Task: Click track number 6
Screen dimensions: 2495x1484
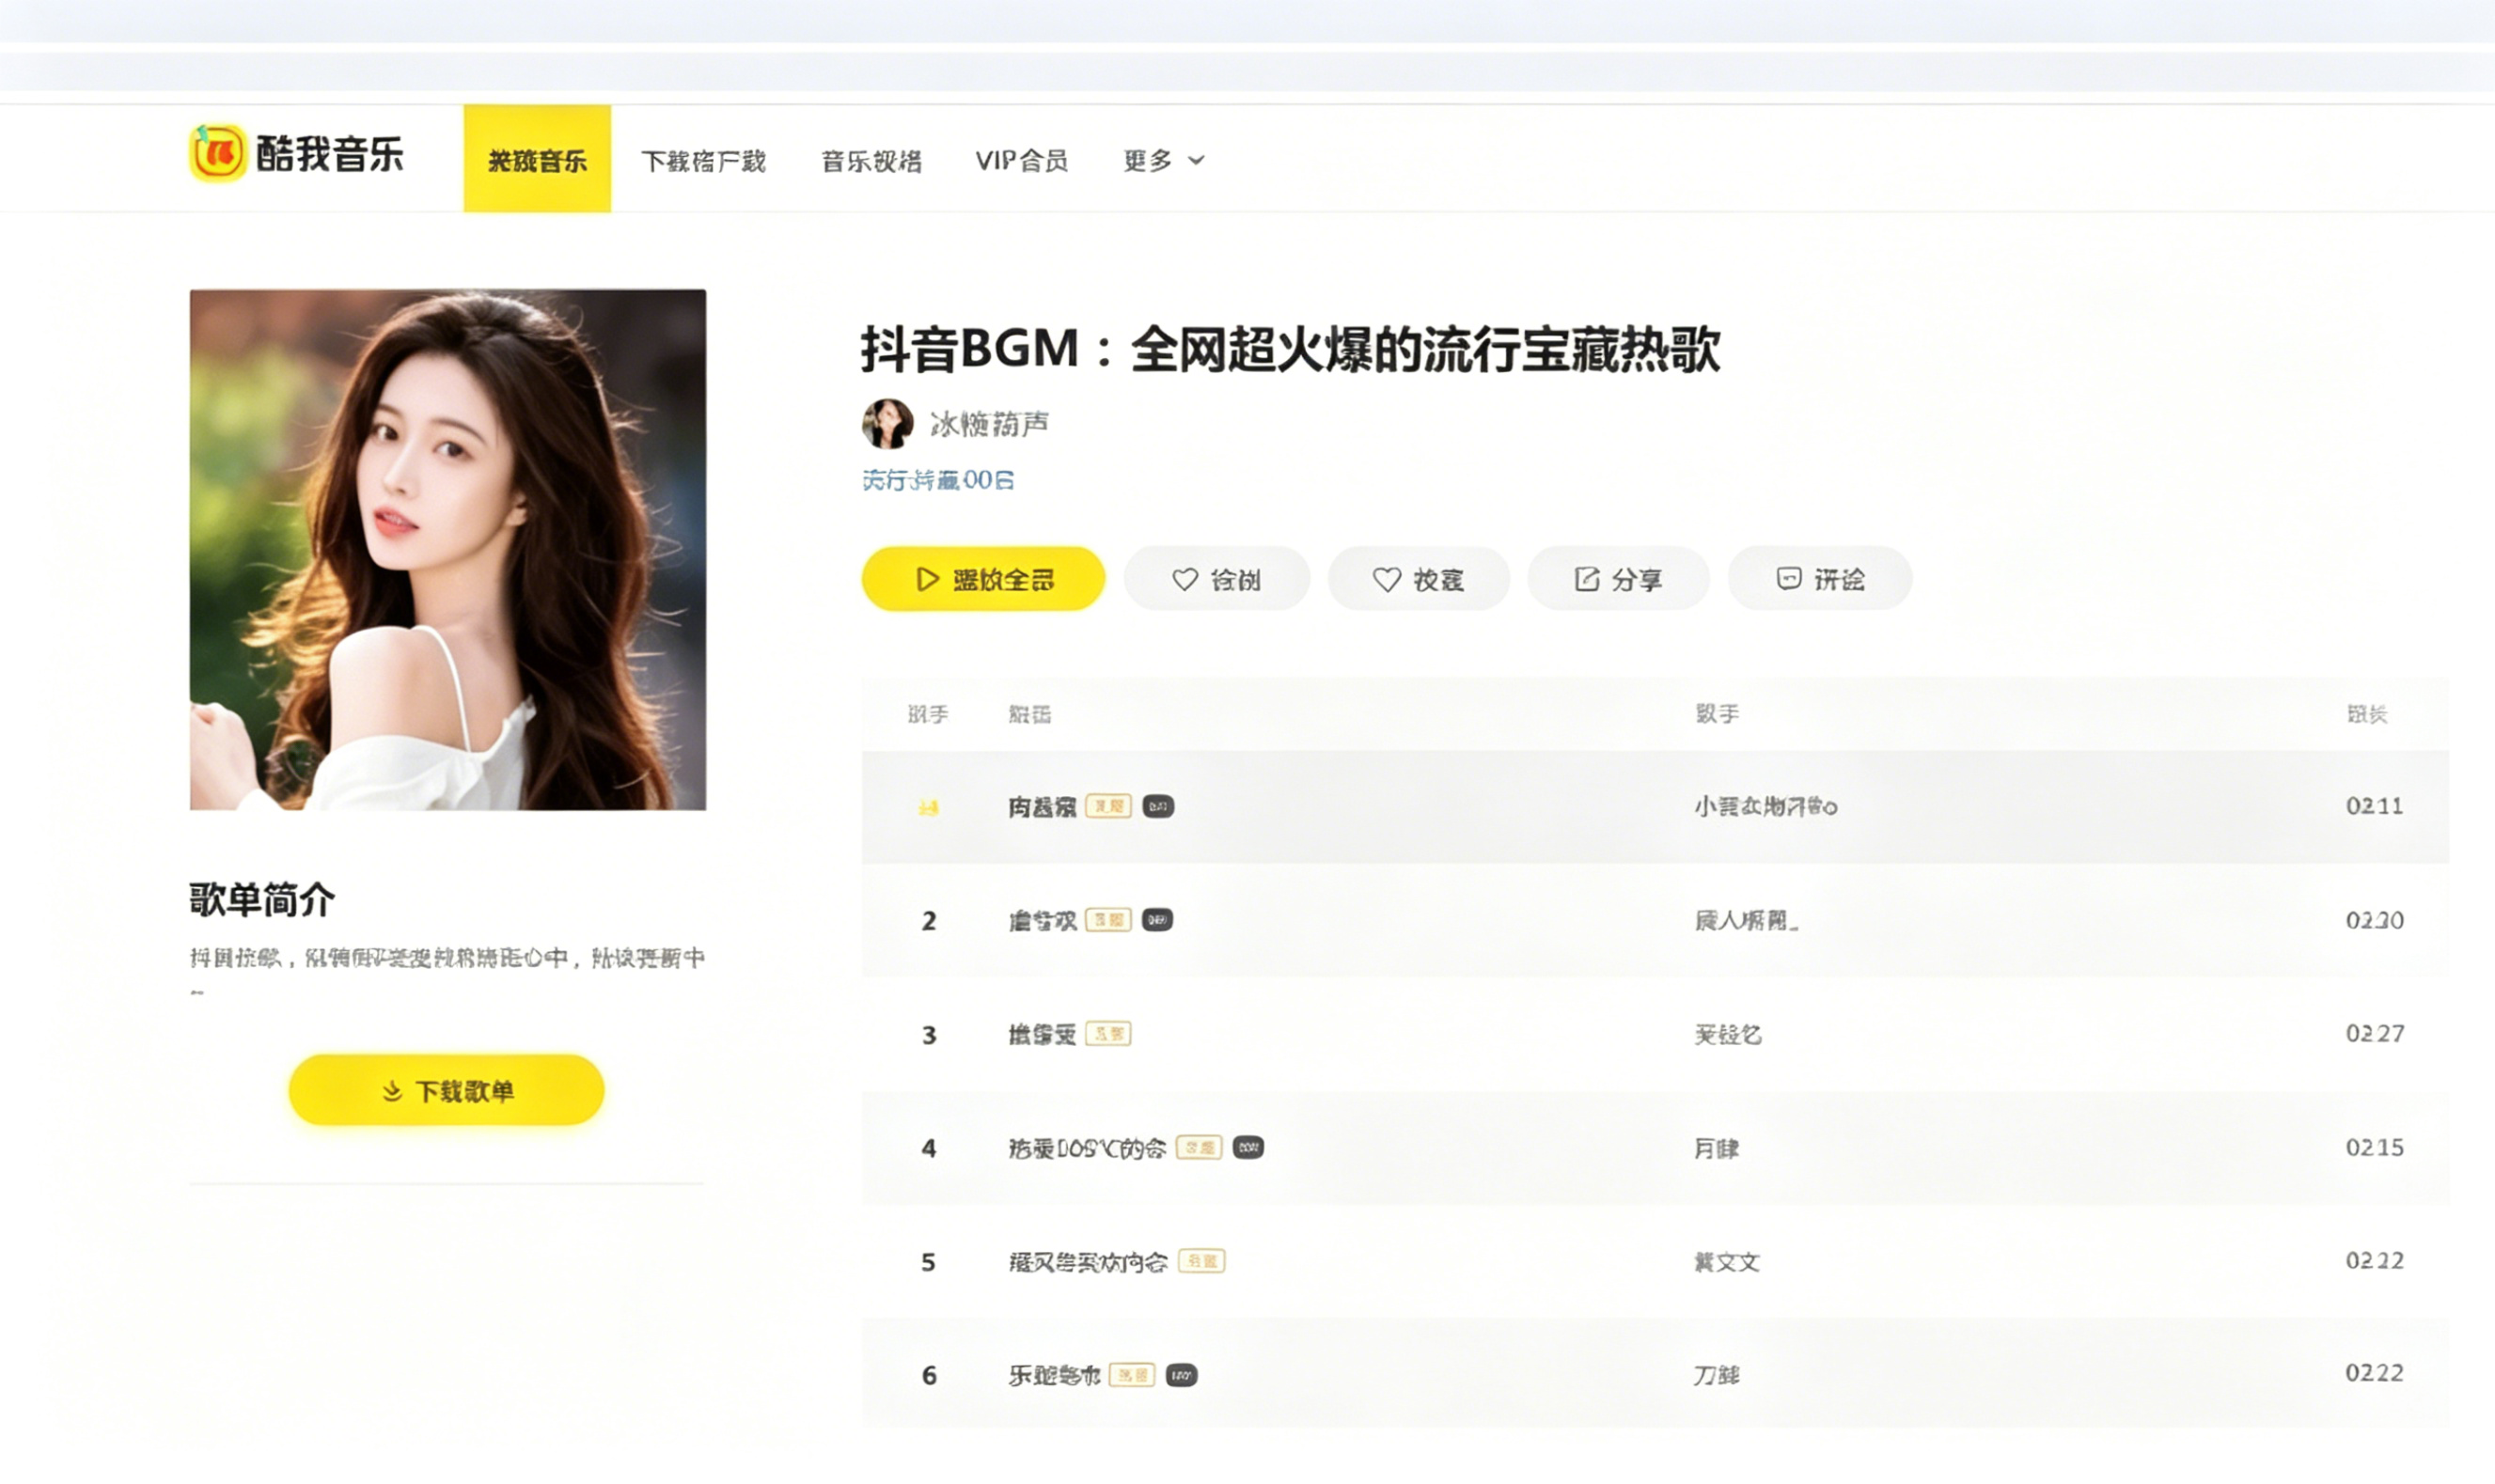Action: [929, 1376]
